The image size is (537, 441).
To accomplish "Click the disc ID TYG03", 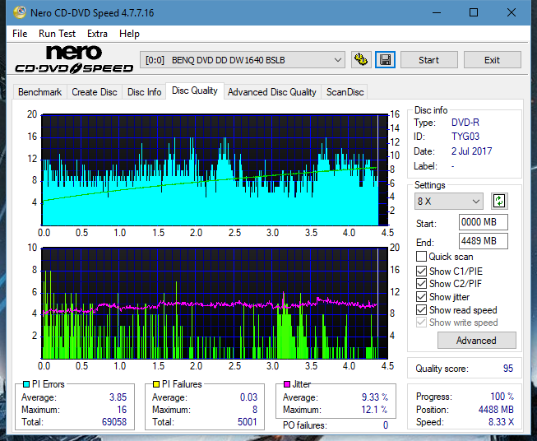I will coord(465,137).
